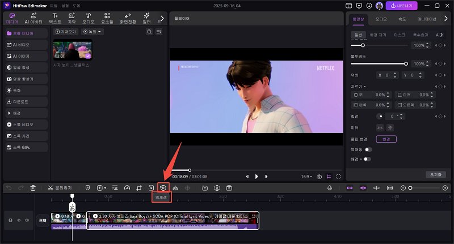
Task: Expand more top toolbar tabs with the chevron
Action: 162,19
